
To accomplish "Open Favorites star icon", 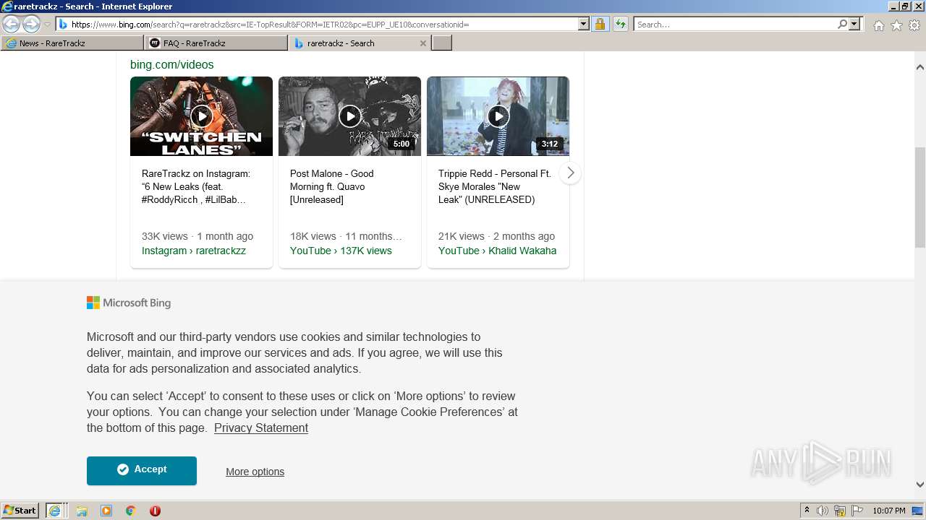I will [896, 25].
